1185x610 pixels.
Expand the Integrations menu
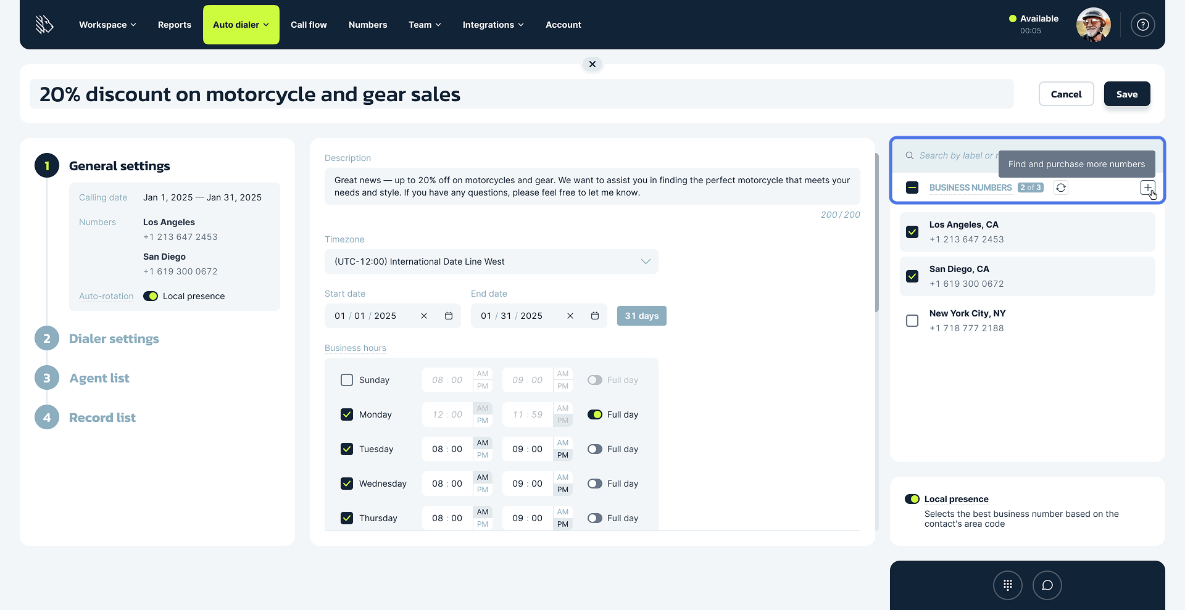click(493, 25)
